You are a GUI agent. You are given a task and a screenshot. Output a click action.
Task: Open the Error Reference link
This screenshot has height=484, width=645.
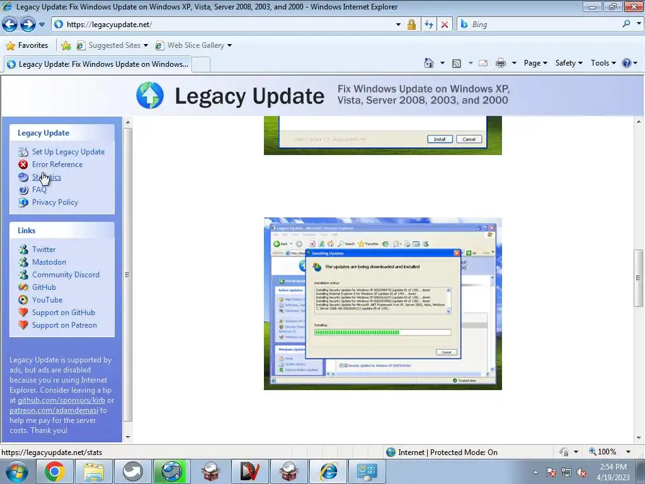[x=57, y=164]
